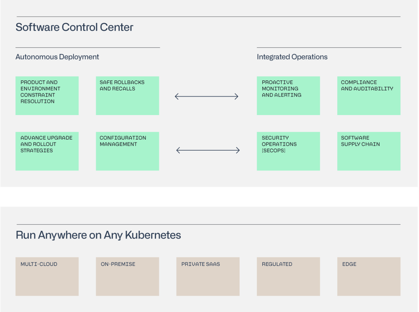Enable the On-Premise deployment option
Screen dimensions: 419x312
127,276
